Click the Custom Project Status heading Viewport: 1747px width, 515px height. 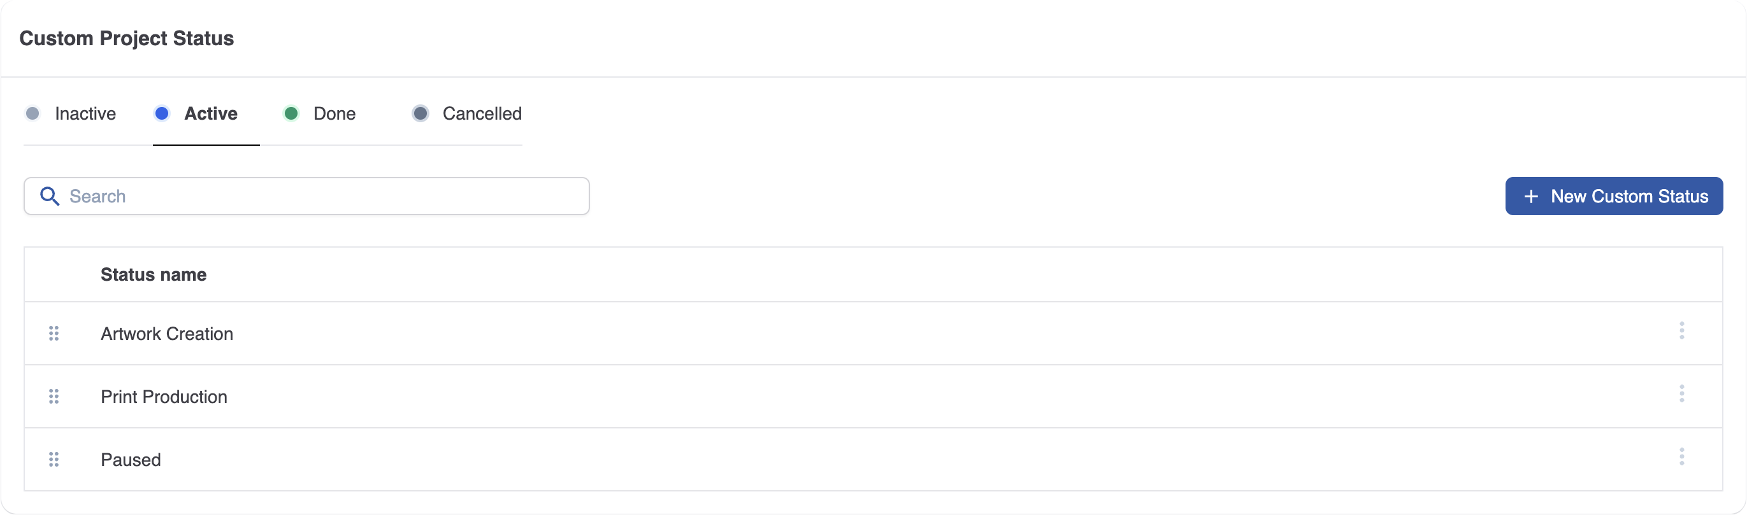point(126,39)
